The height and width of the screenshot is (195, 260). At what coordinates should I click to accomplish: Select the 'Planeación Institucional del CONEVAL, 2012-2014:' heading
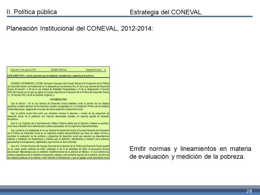(x=80, y=28)
